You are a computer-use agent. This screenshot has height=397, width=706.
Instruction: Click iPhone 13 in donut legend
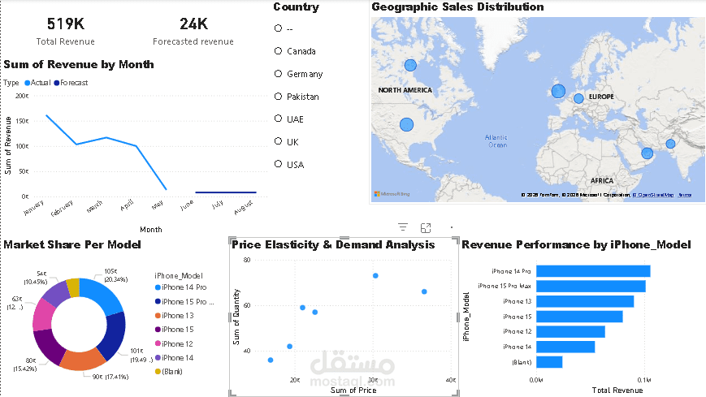(x=174, y=316)
